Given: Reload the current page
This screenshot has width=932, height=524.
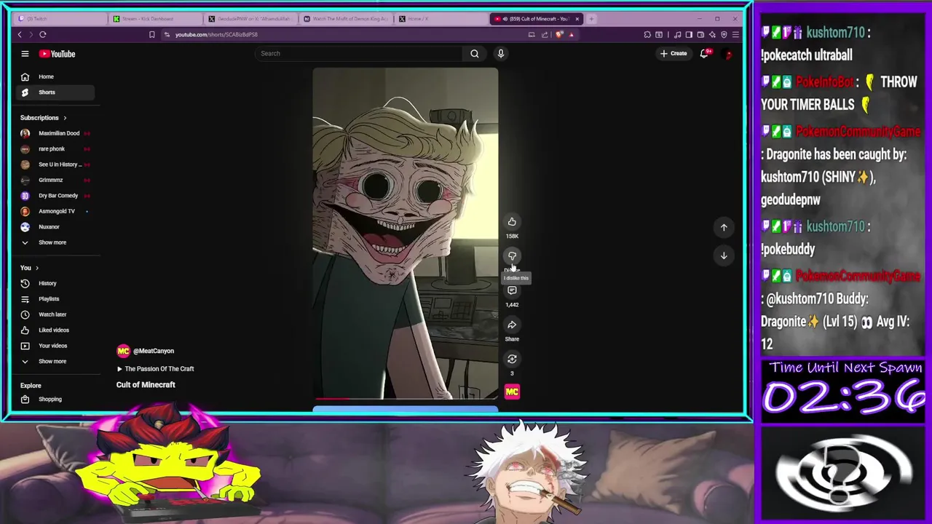Looking at the screenshot, I should point(43,34).
